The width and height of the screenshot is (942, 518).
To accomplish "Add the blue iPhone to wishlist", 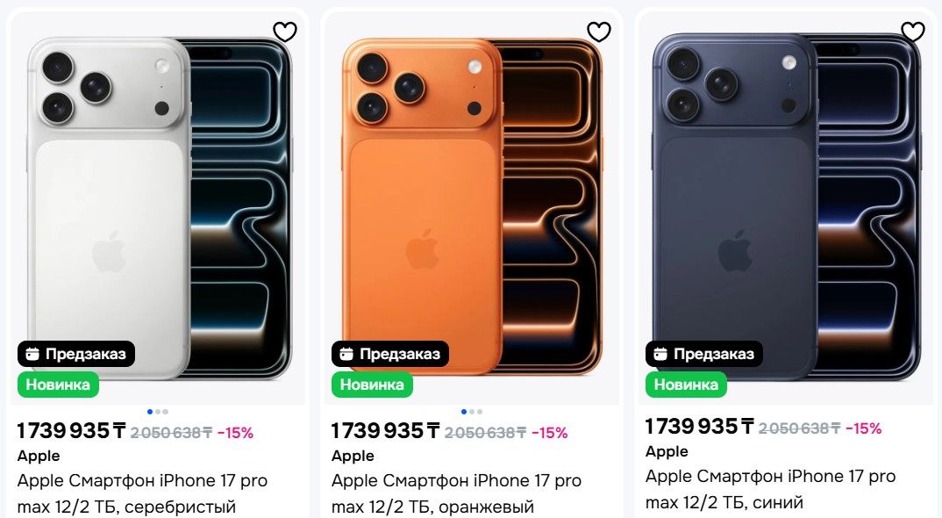I will [x=913, y=32].
